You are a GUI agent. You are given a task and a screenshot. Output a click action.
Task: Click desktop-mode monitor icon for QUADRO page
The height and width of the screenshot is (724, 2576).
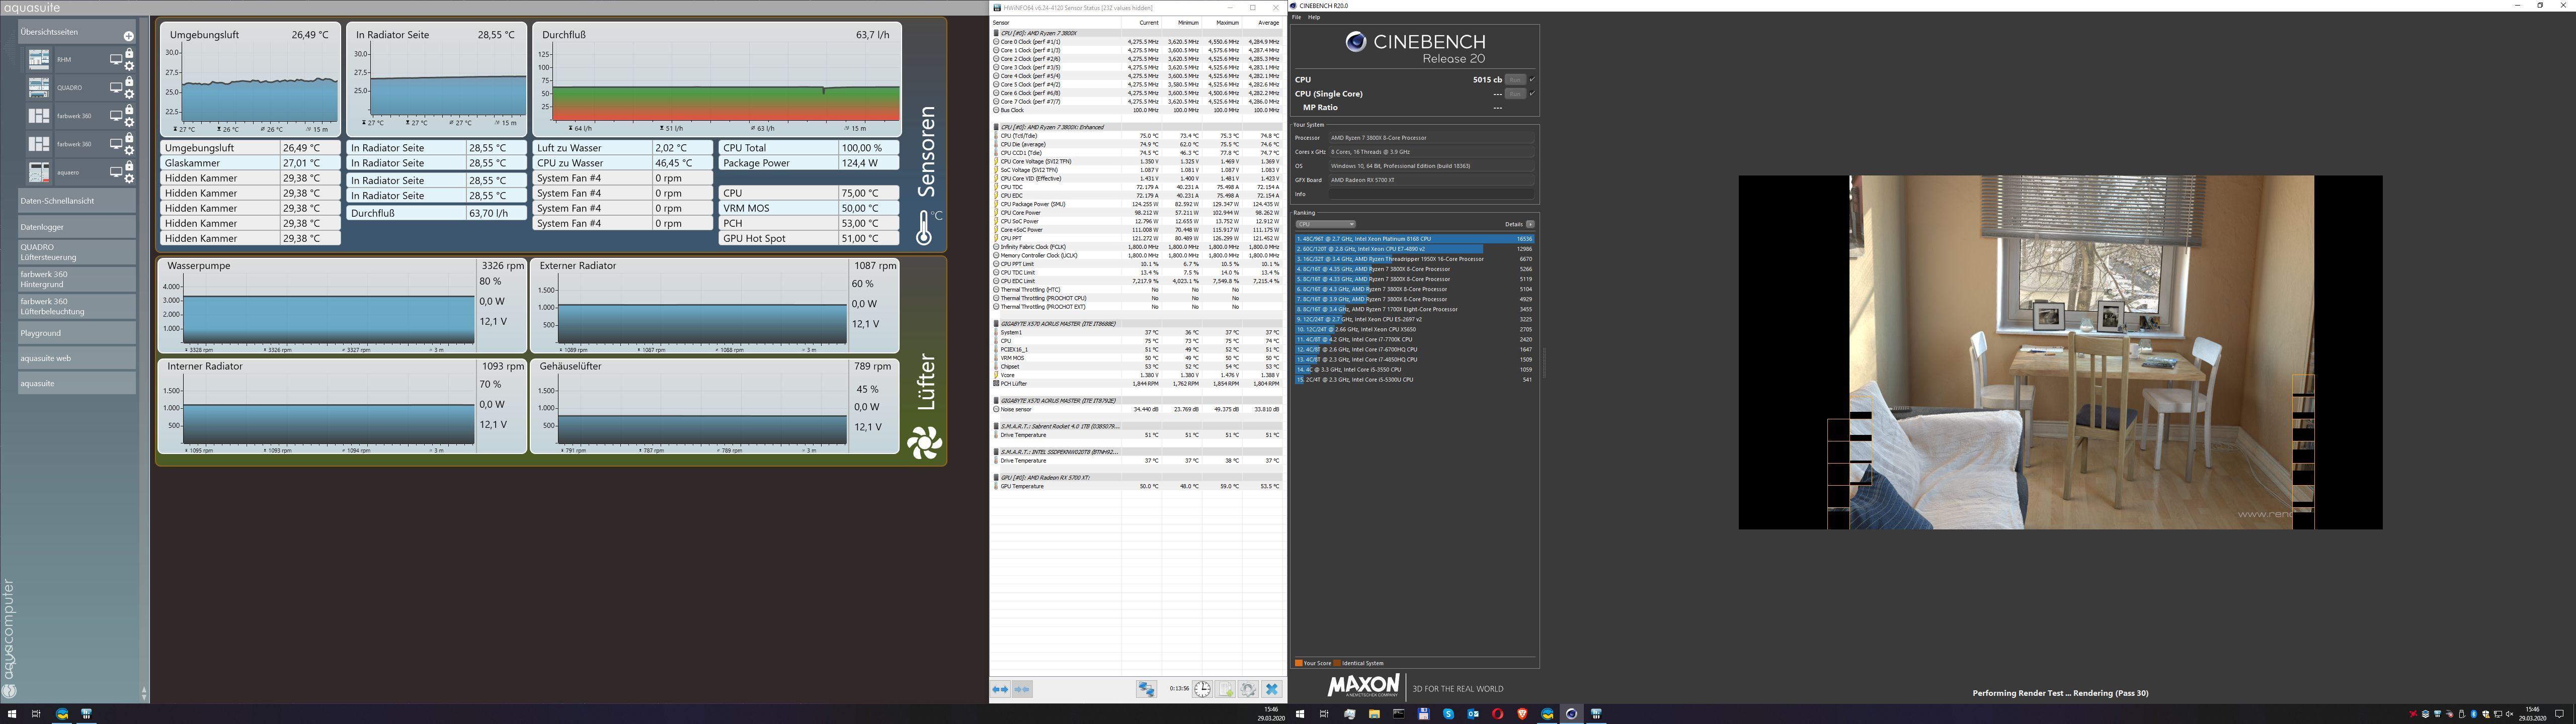coord(116,88)
